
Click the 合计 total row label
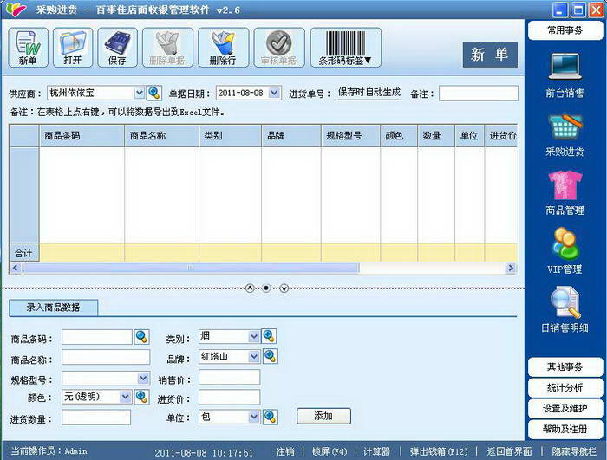24,254
